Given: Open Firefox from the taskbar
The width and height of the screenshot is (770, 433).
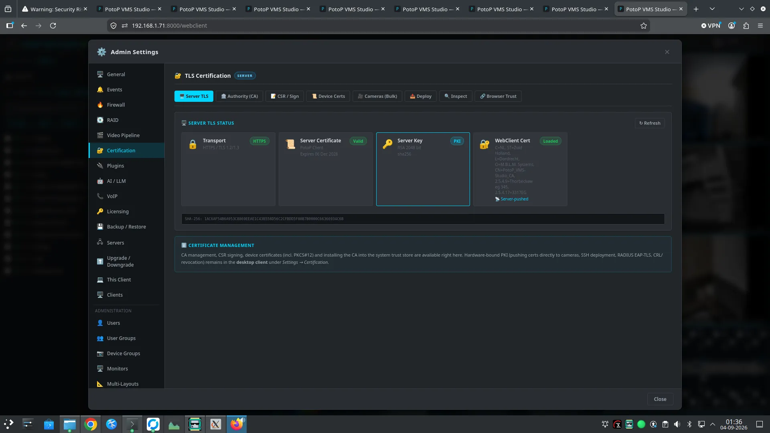Looking at the screenshot, I should 237,424.
